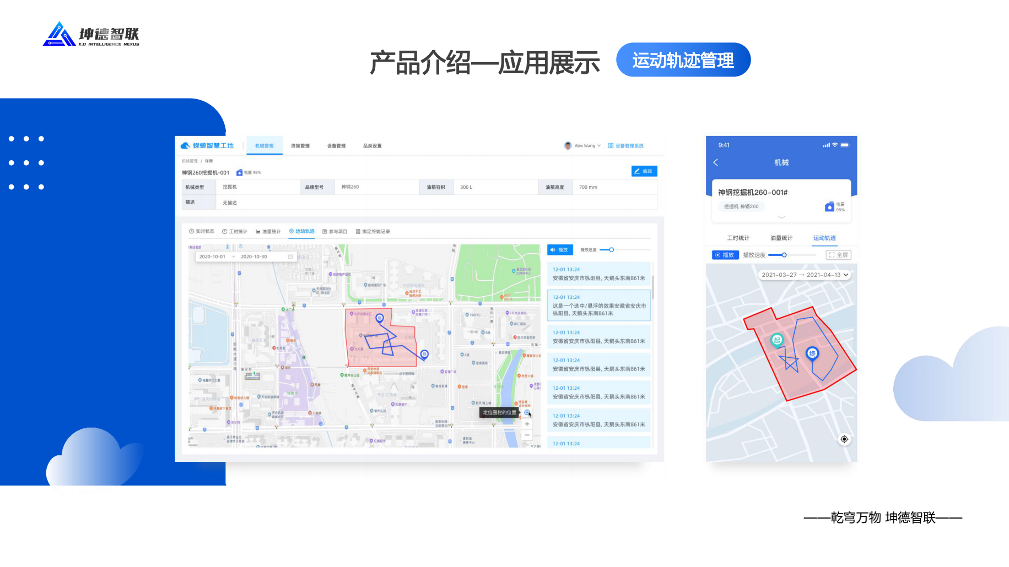Click Alex Wang's avatar in the header

[x=568, y=146]
